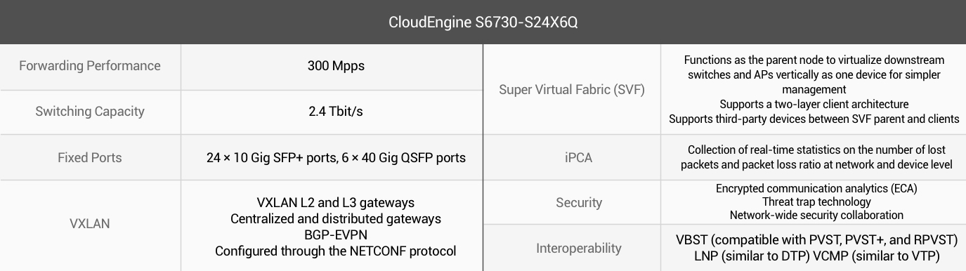Click the 300 Mpps value cell
966x271 pixels.
coord(332,66)
